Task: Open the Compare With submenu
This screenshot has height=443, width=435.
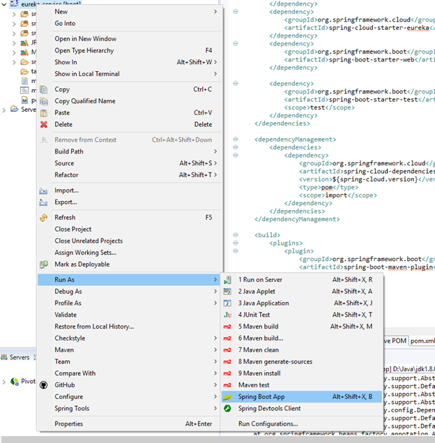Action: 130,373
